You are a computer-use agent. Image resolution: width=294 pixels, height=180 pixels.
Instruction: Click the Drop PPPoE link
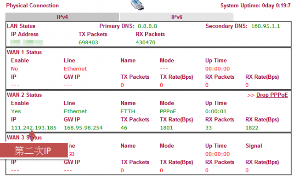click(272, 95)
